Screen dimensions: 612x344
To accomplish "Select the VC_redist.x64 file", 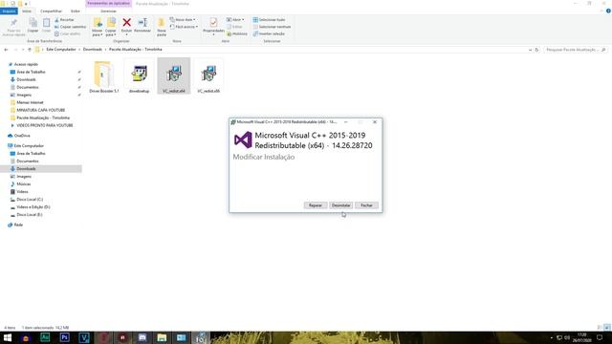I will (174, 76).
